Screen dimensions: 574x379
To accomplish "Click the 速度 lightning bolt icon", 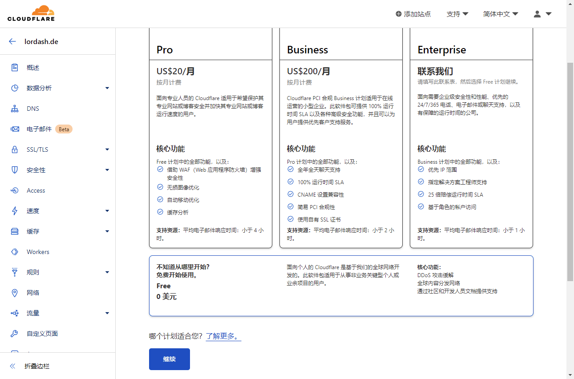I will tap(15, 211).
